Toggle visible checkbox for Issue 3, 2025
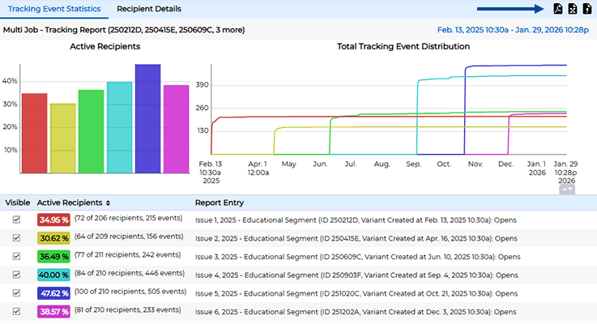The height and width of the screenshot is (324, 597). [x=17, y=255]
